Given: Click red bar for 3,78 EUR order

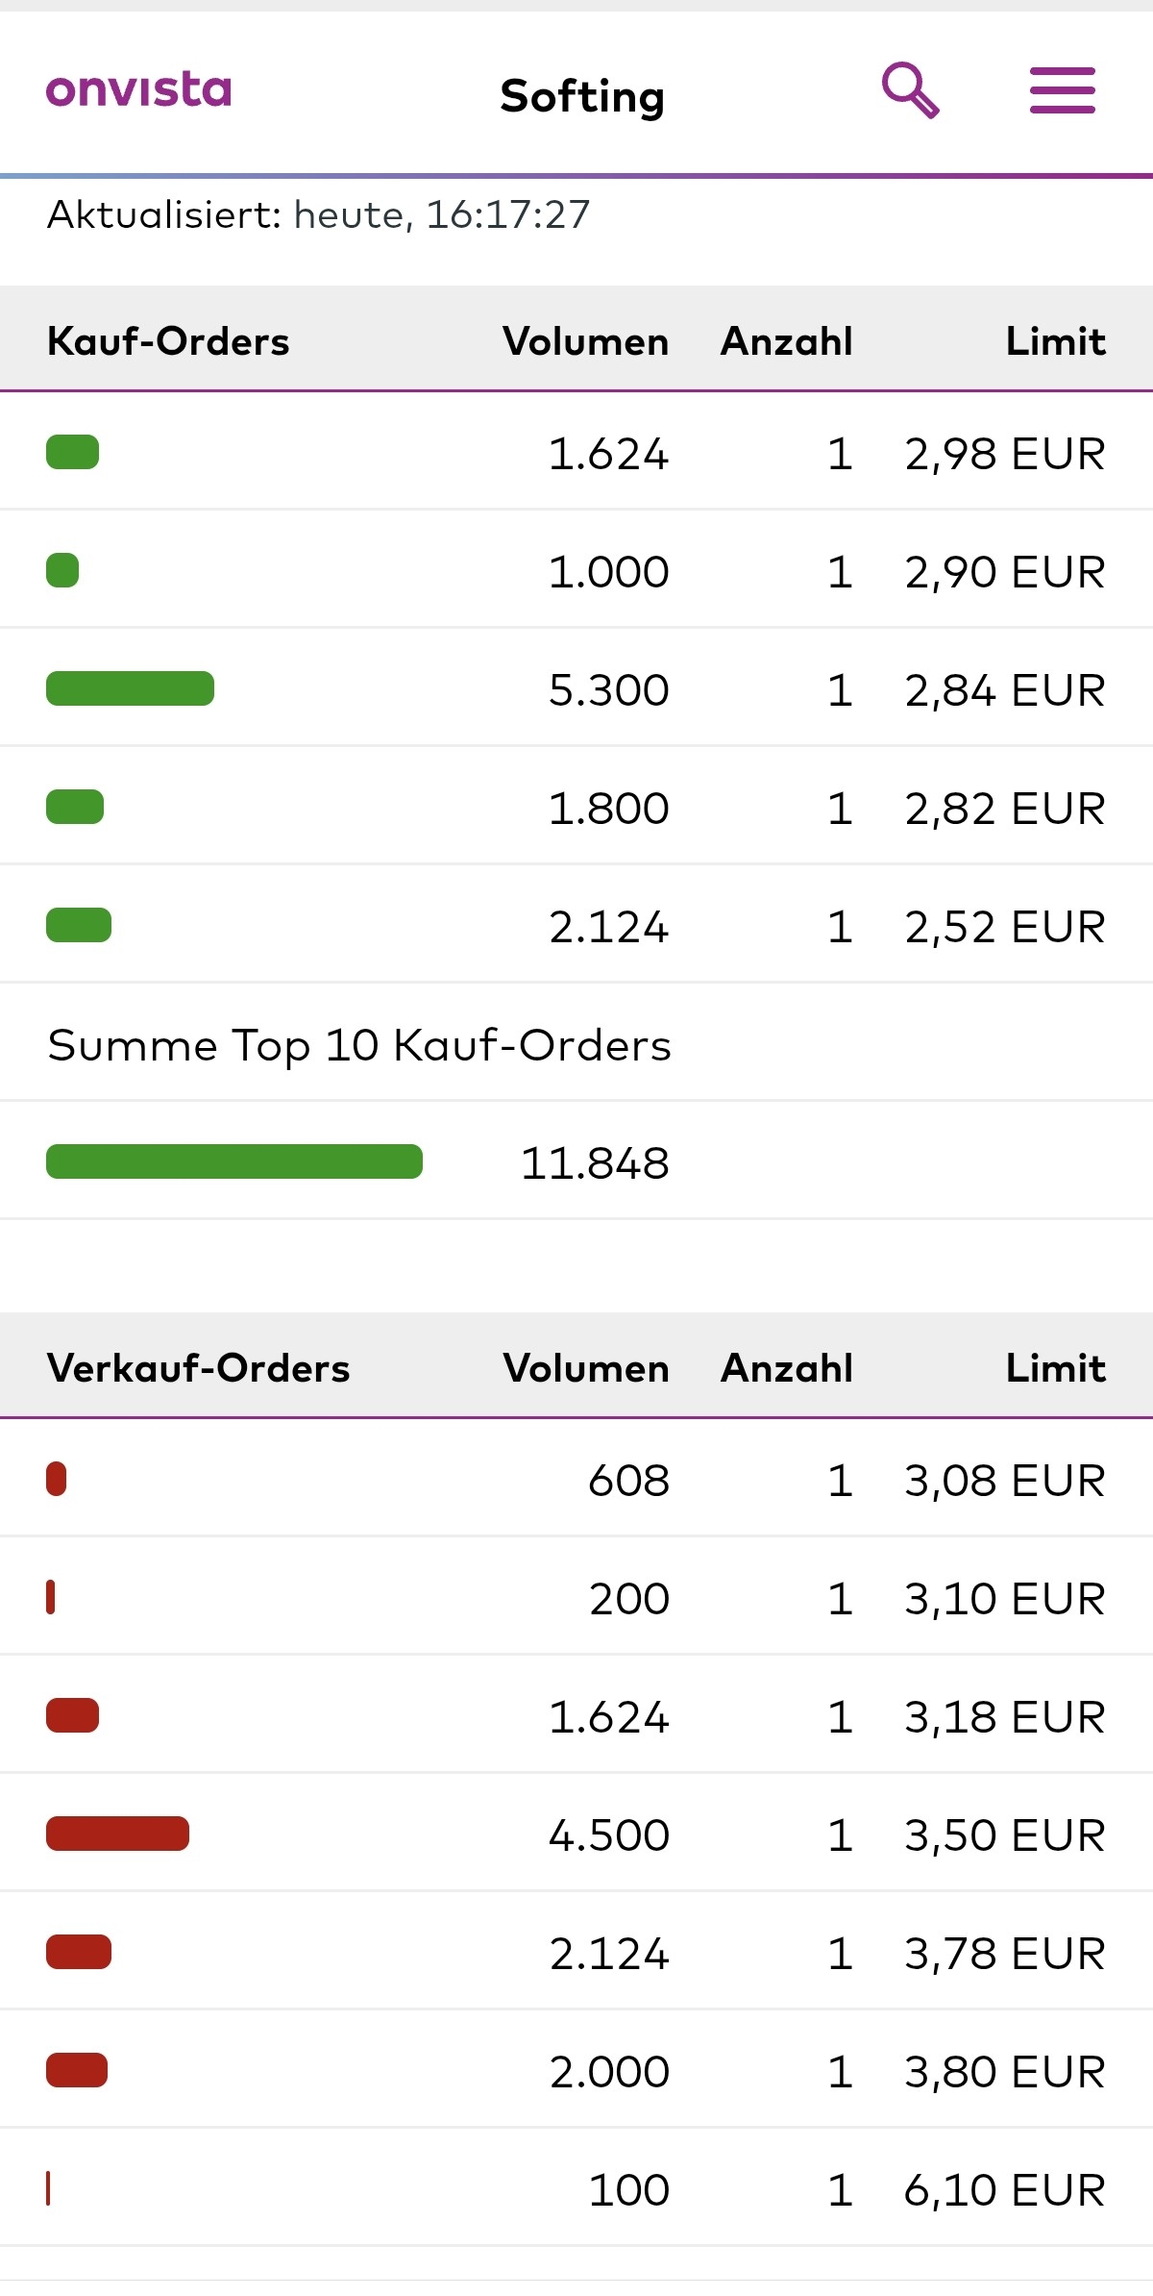Looking at the screenshot, I should coord(79,1952).
